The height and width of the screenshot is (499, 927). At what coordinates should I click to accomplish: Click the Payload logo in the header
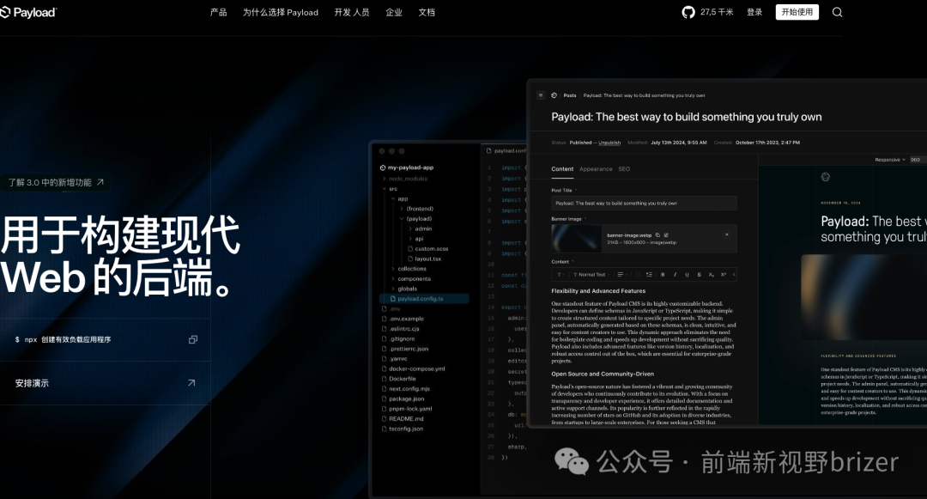tap(27, 12)
